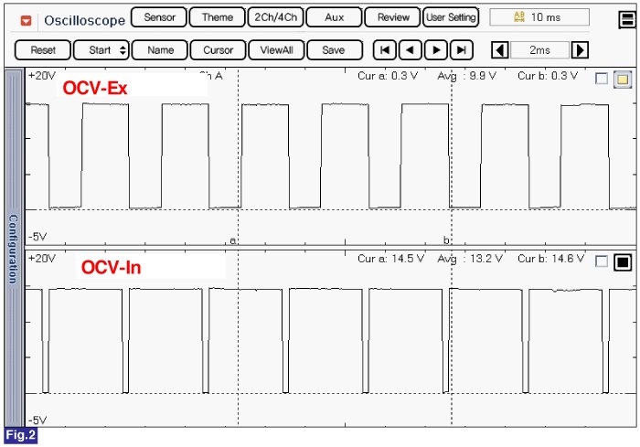Viewport: 640px width, 447px height.
Task: Click the yellow OCV-Ex channel color swatch
Action: tap(622, 80)
